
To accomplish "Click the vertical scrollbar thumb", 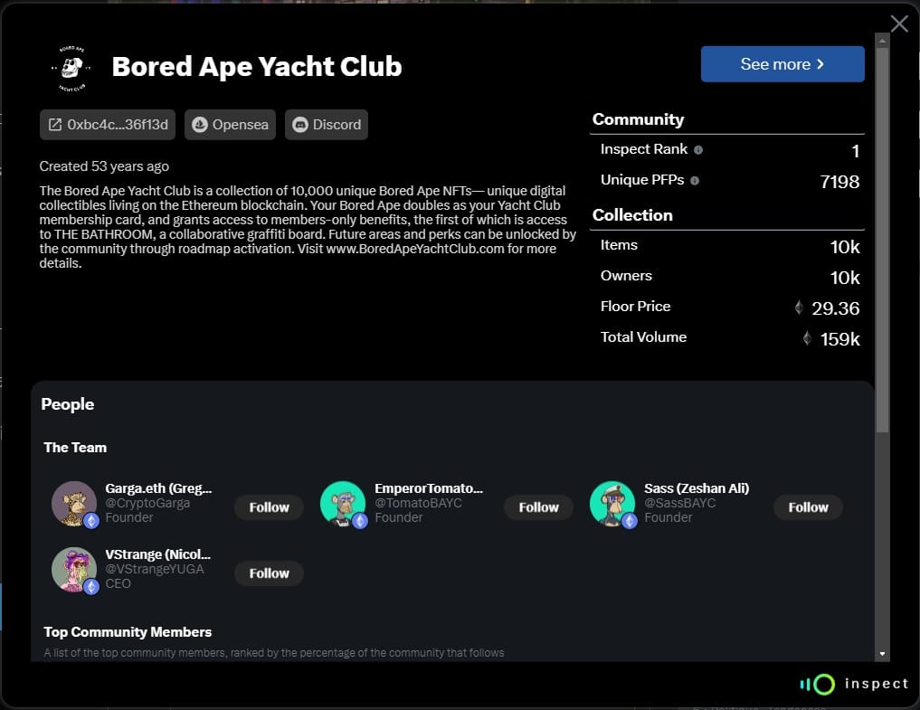I will click(882, 240).
